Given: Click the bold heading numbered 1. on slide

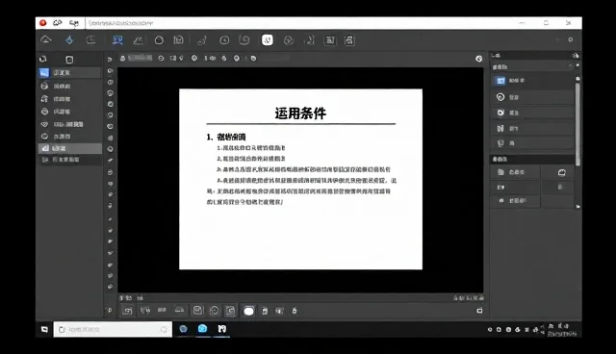Looking at the screenshot, I should [226, 137].
